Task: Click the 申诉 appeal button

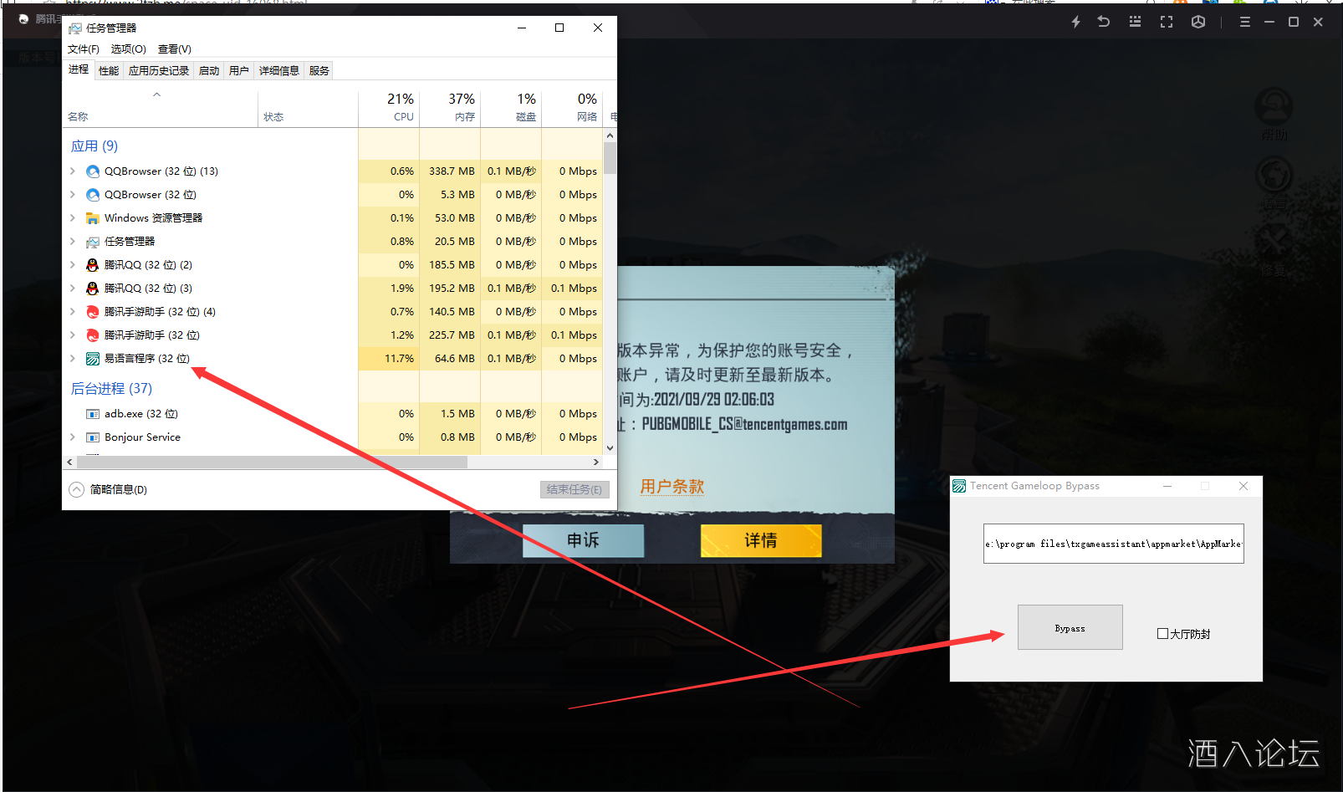Action: tap(583, 540)
